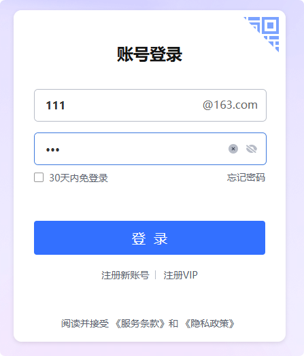Place cursor after 111 in account field
This screenshot has height=356, width=304.
67,105
